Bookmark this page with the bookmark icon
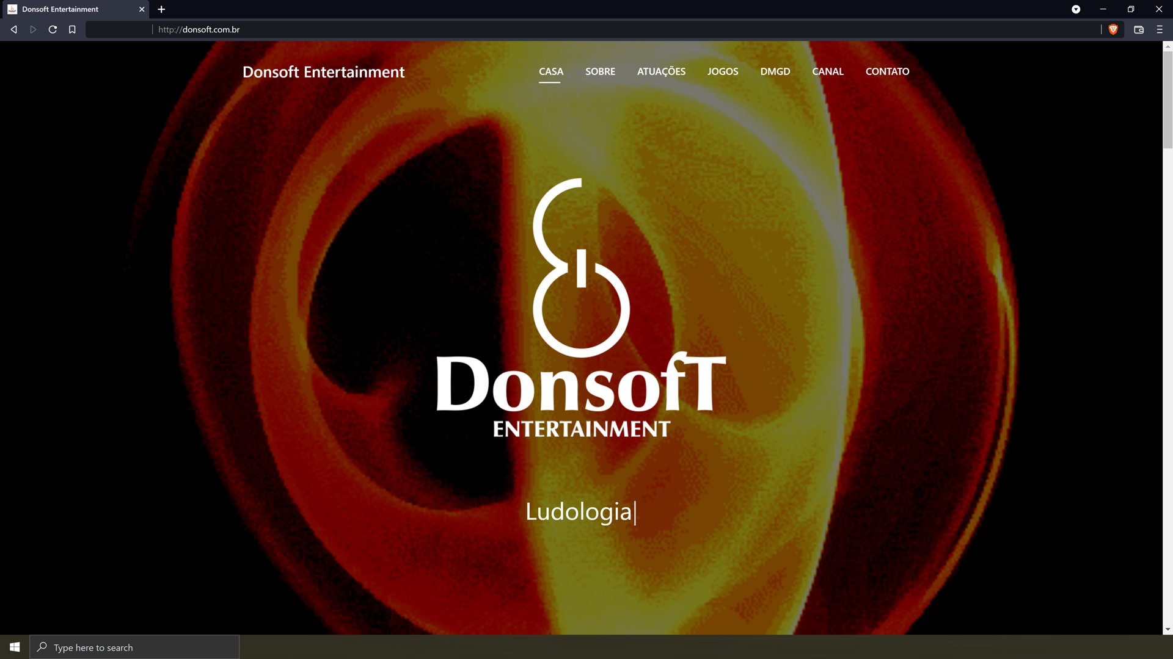This screenshot has width=1173, height=659. point(72,29)
